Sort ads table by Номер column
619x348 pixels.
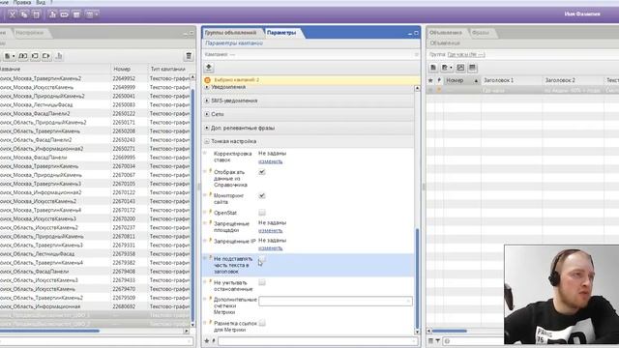[x=461, y=80]
